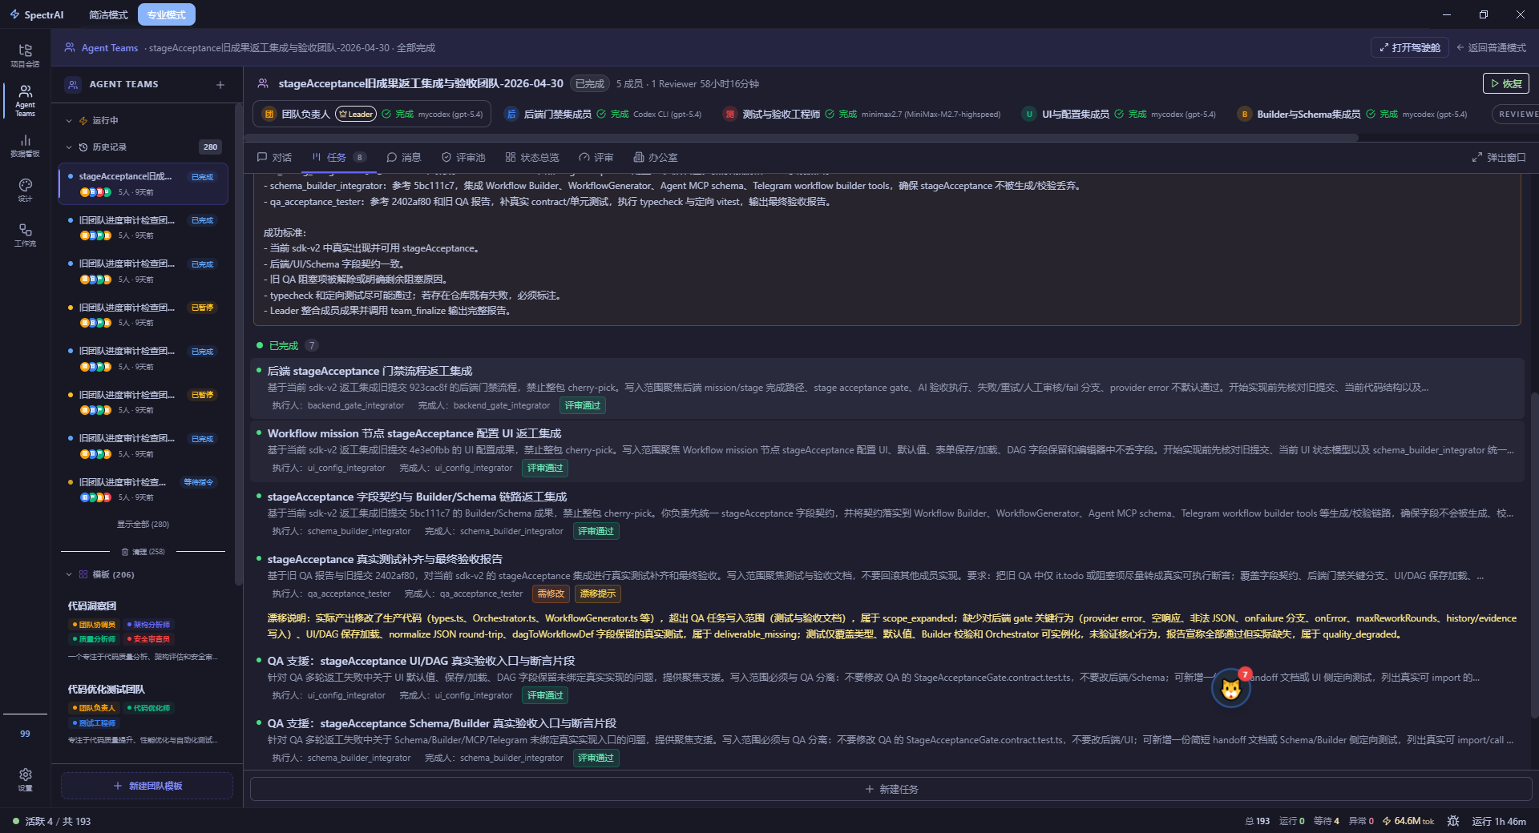Viewport: 1539px width, 833px height.
Task: Select the Agent Teams sidebar icon
Action: pyautogui.click(x=25, y=101)
